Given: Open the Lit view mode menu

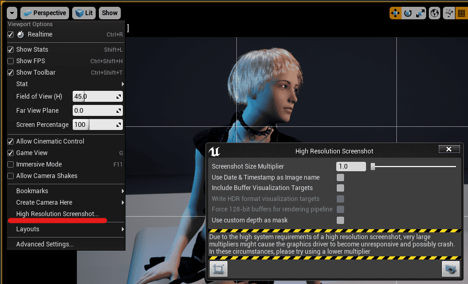Looking at the screenshot, I should click(x=84, y=13).
